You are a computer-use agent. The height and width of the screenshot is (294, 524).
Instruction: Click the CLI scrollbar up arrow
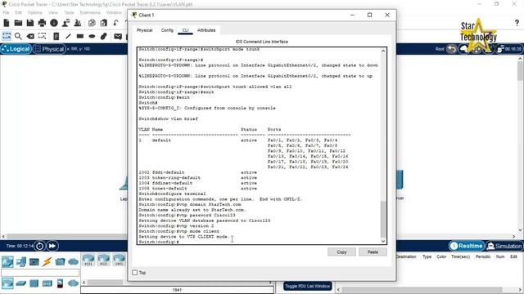pyautogui.click(x=383, y=51)
